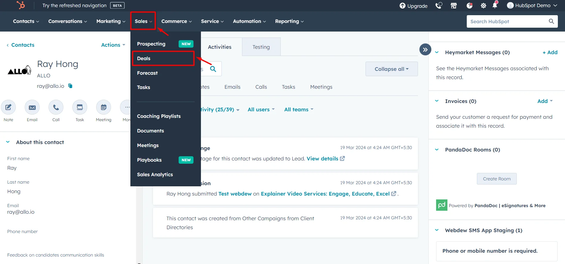Screen dimensions: 565x264
Task: Open the Automation navigation menu
Action: click(x=249, y=21)
